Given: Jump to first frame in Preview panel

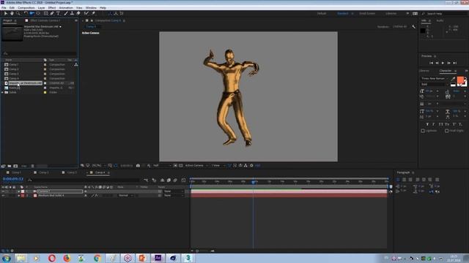Looking at the screenshot, I should [431, 63].
